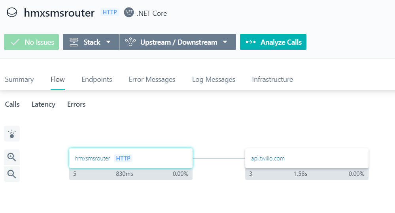Switch to the Summary tab
The image size is (395, 213).
[x=19, y=79]
